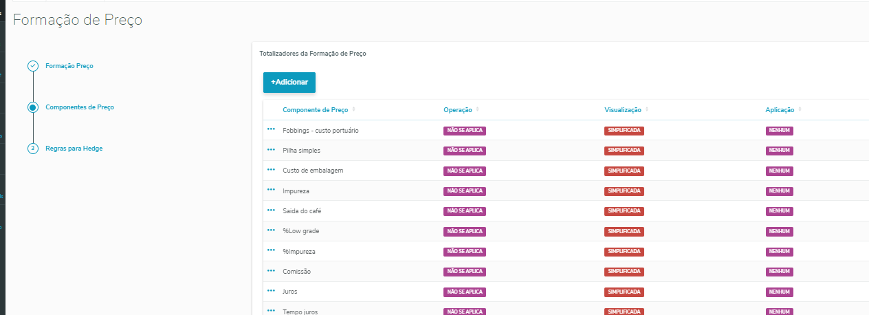869x315 pixels.
Task: Click NENHUM badge in Fobbings row
Action: [x=780, y=131]
